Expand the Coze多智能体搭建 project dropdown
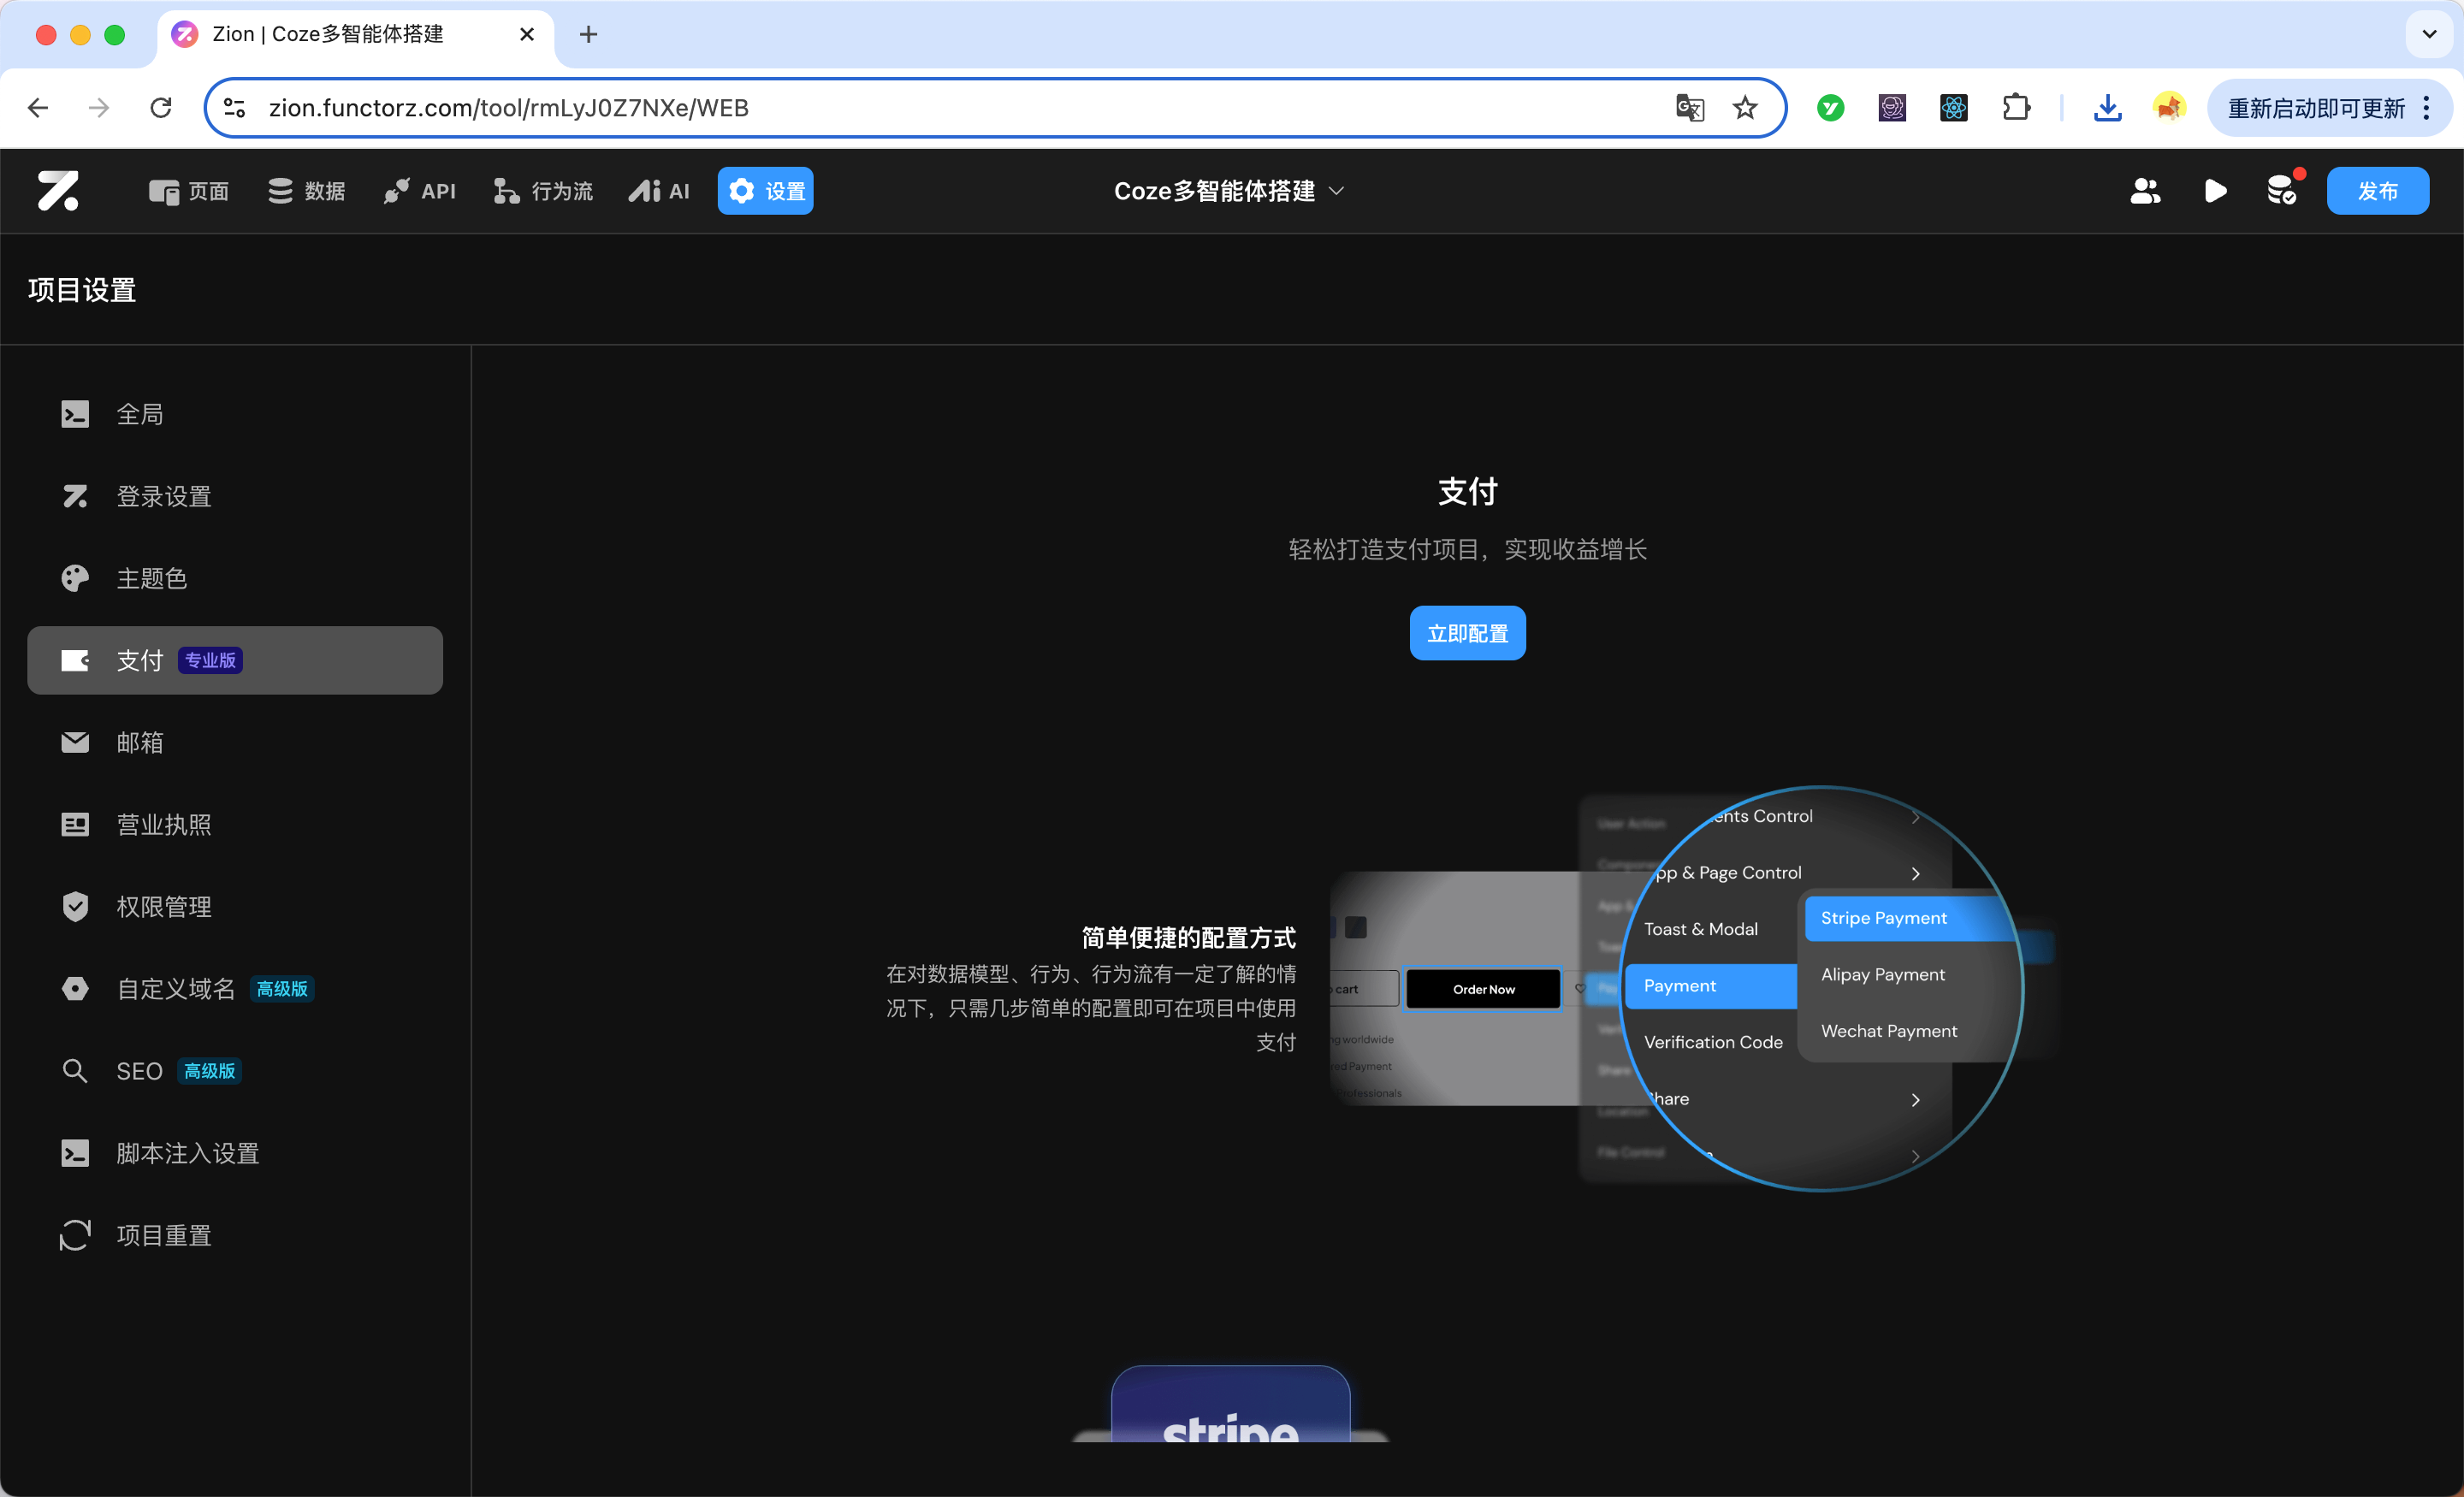2464x1497 pixels. (x=1229, y=191)
